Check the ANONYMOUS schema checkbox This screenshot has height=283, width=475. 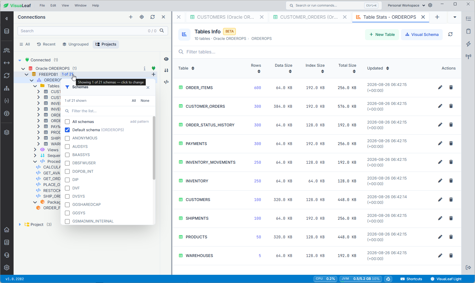tap(67, 138)
